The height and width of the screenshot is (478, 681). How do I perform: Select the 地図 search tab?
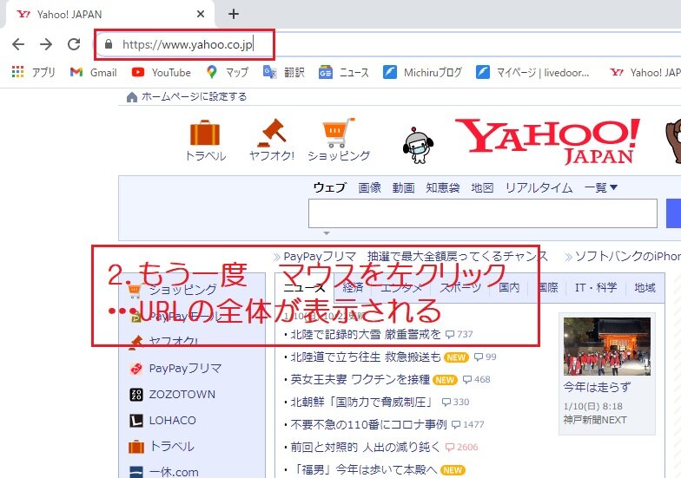coord(483,187)
